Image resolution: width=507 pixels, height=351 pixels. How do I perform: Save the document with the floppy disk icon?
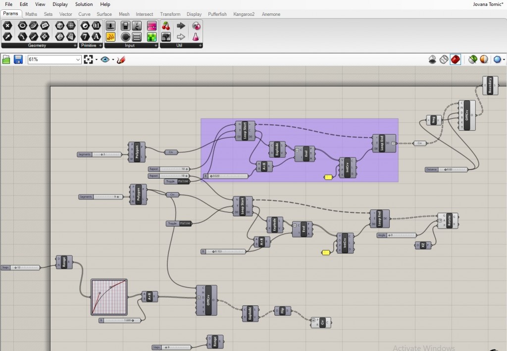18,59
